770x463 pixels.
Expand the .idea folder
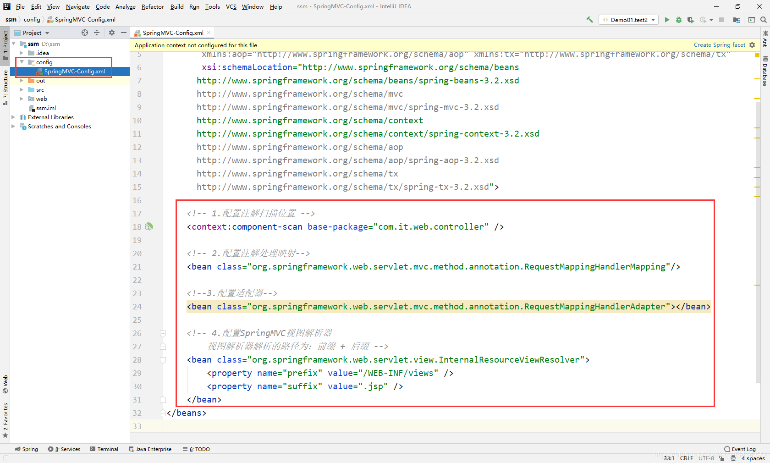point(22,53)
